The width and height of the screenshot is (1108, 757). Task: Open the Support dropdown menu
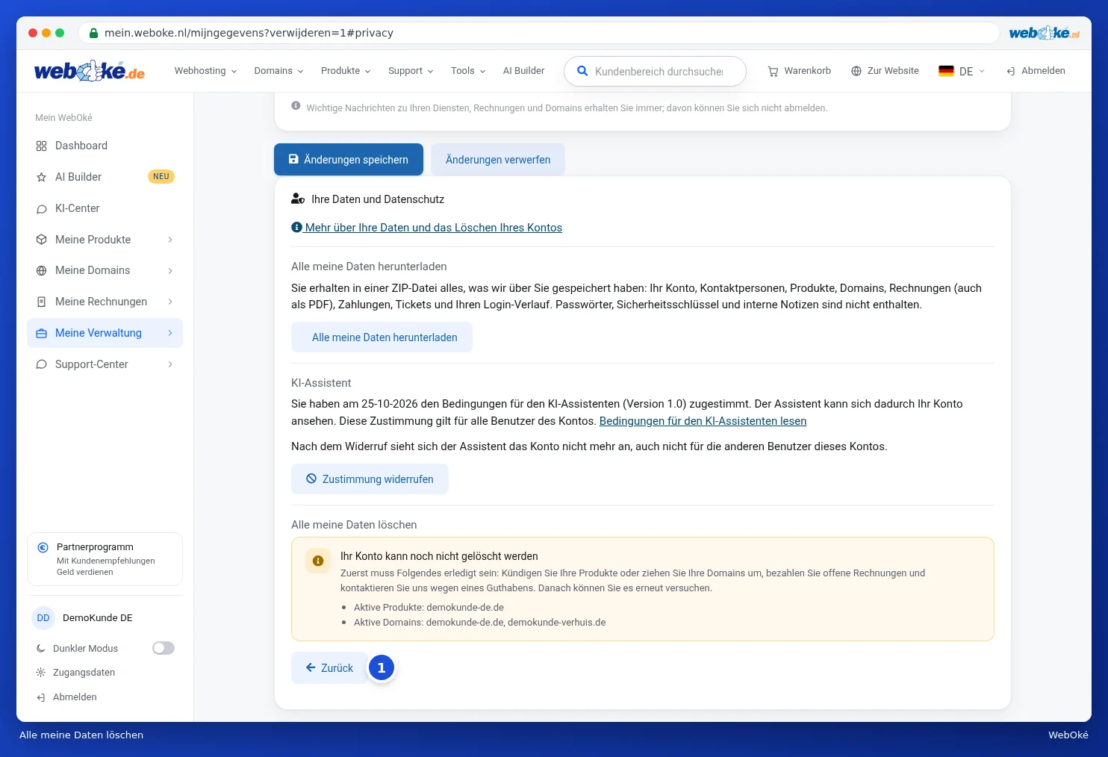(x=411, y=71)
